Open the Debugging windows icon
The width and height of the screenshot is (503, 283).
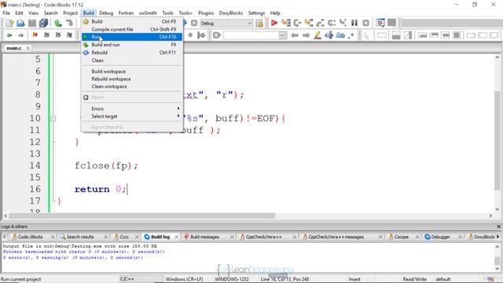pos(380,23)
